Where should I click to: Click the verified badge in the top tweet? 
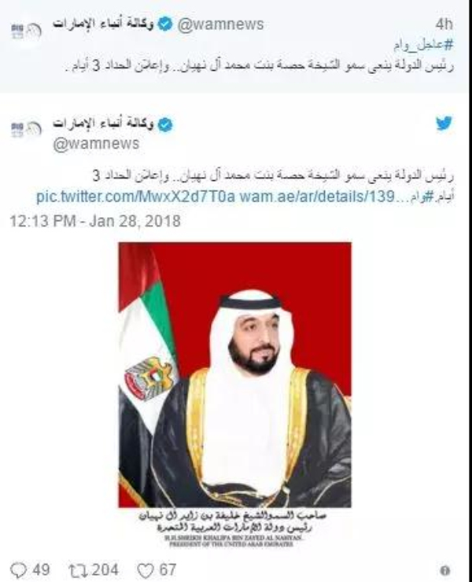click(x=165, y=24)
